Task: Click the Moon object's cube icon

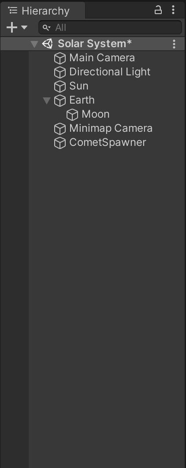Action: click(72, 114)
